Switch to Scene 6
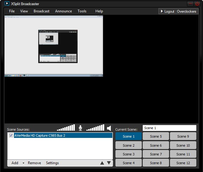 tap(156, 145)
